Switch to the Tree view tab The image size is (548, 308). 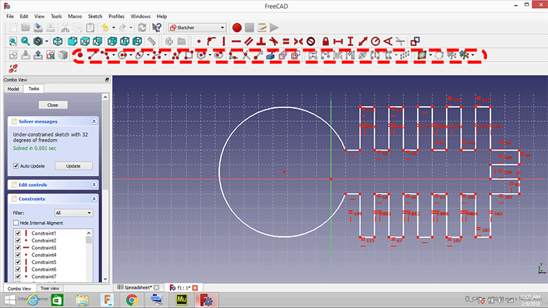pos(49,288)
